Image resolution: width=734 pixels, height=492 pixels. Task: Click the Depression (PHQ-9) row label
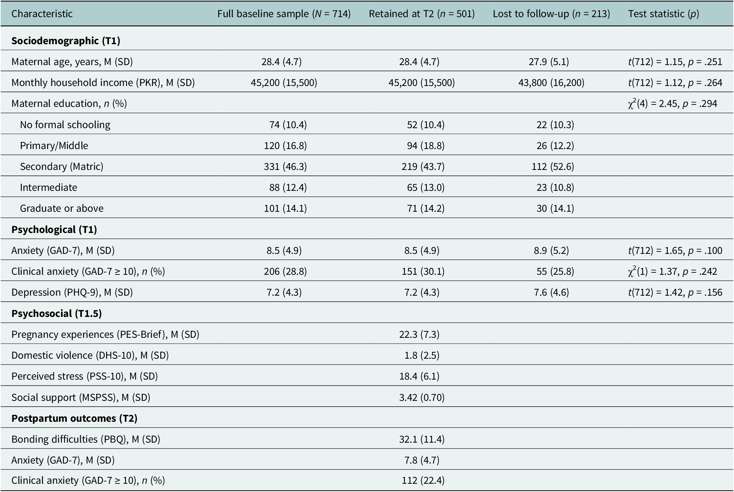coord(72,292)
